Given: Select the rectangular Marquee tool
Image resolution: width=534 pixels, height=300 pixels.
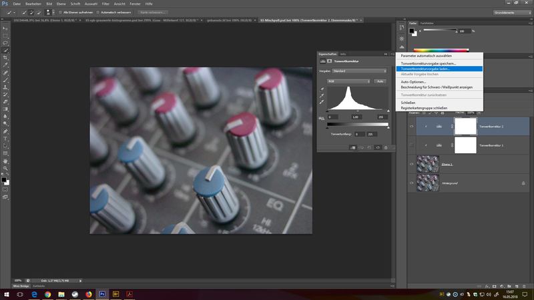Looking at the screenshot, I should point(6,35).
